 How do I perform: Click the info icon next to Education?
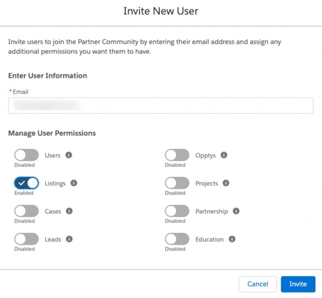point(232,239)
